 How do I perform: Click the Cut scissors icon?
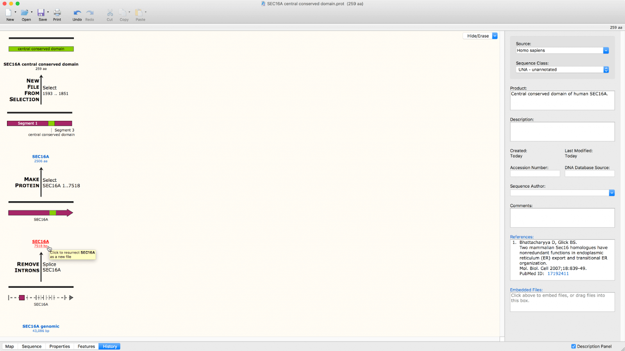click(110, 13)
